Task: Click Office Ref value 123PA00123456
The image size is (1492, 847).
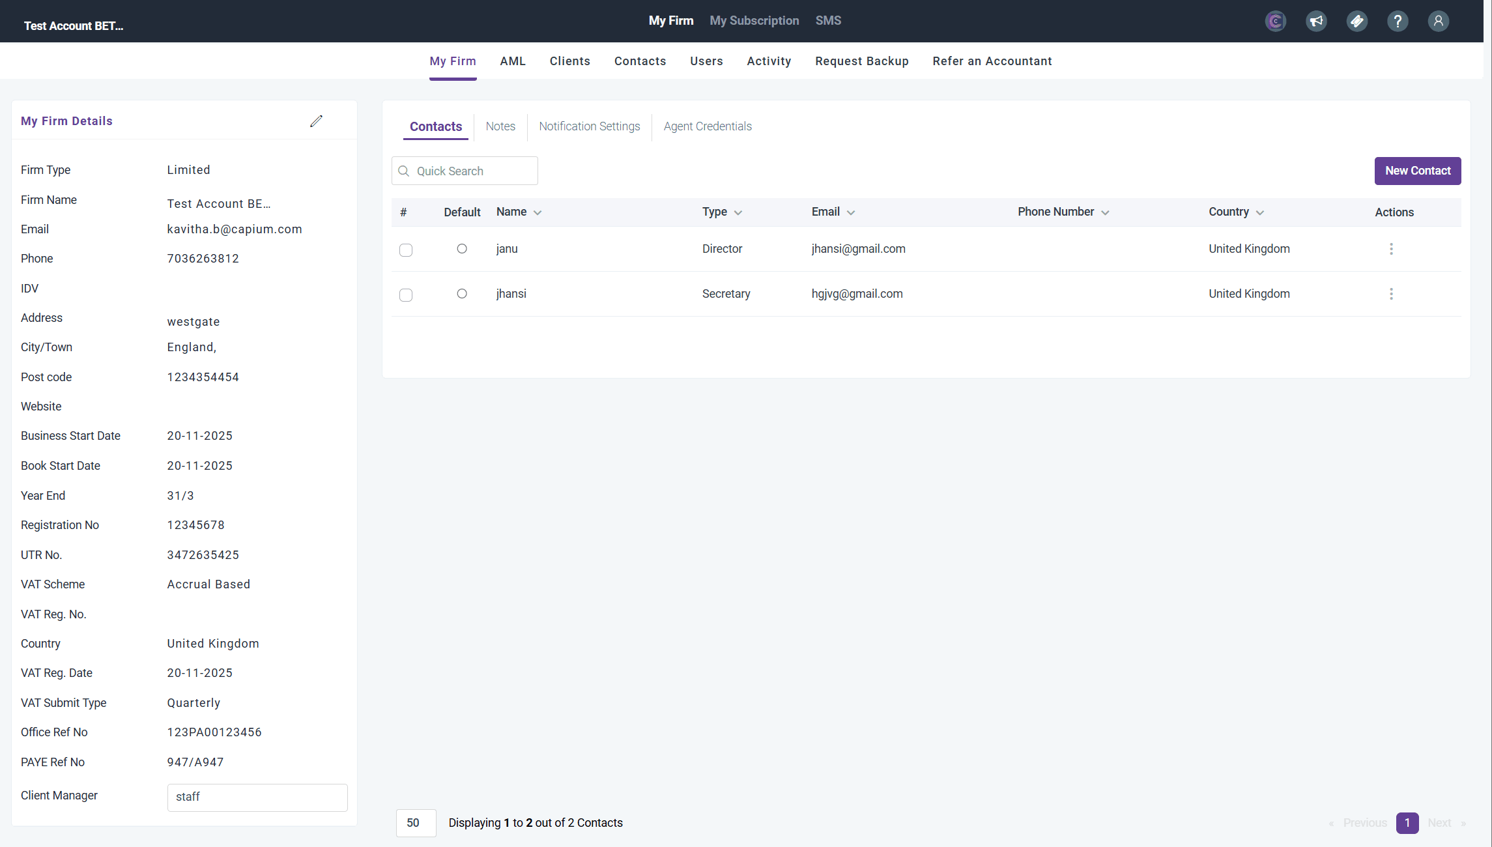Action: (x=214, y=732)
